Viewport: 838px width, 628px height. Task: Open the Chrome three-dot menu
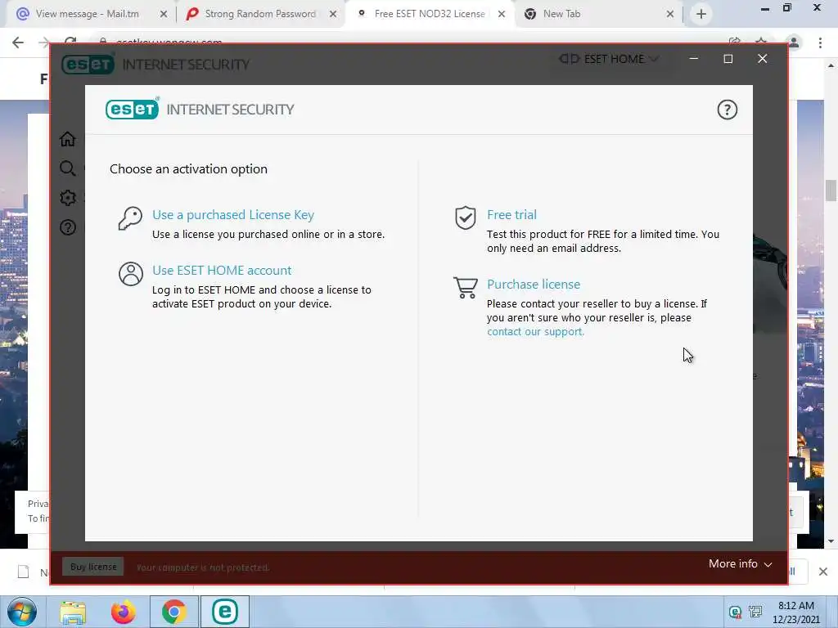(x=820, y=43)
